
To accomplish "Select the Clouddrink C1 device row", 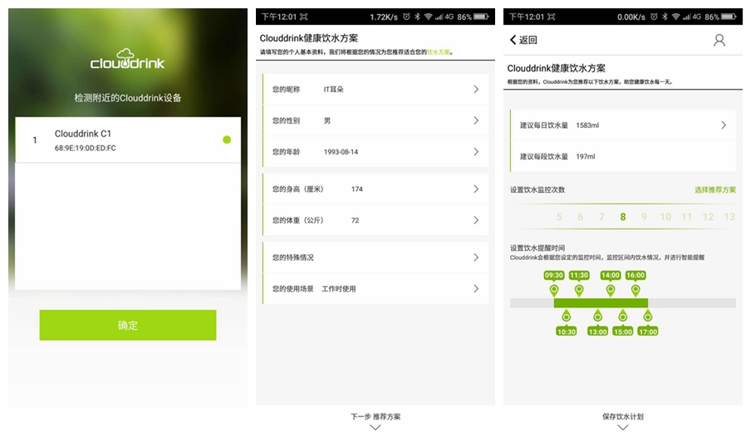I will coord(128,140).
